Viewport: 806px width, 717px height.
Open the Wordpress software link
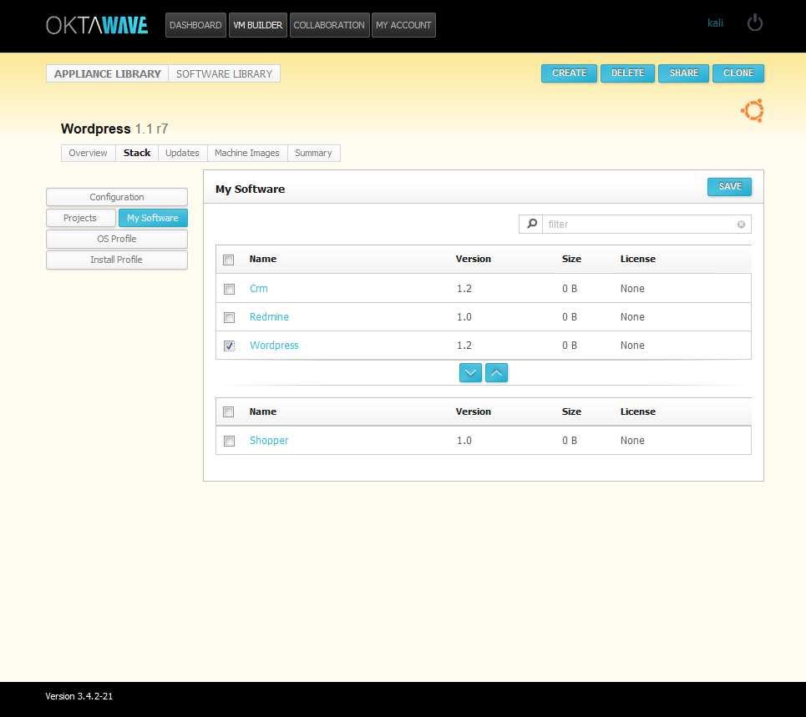[274, 346]
